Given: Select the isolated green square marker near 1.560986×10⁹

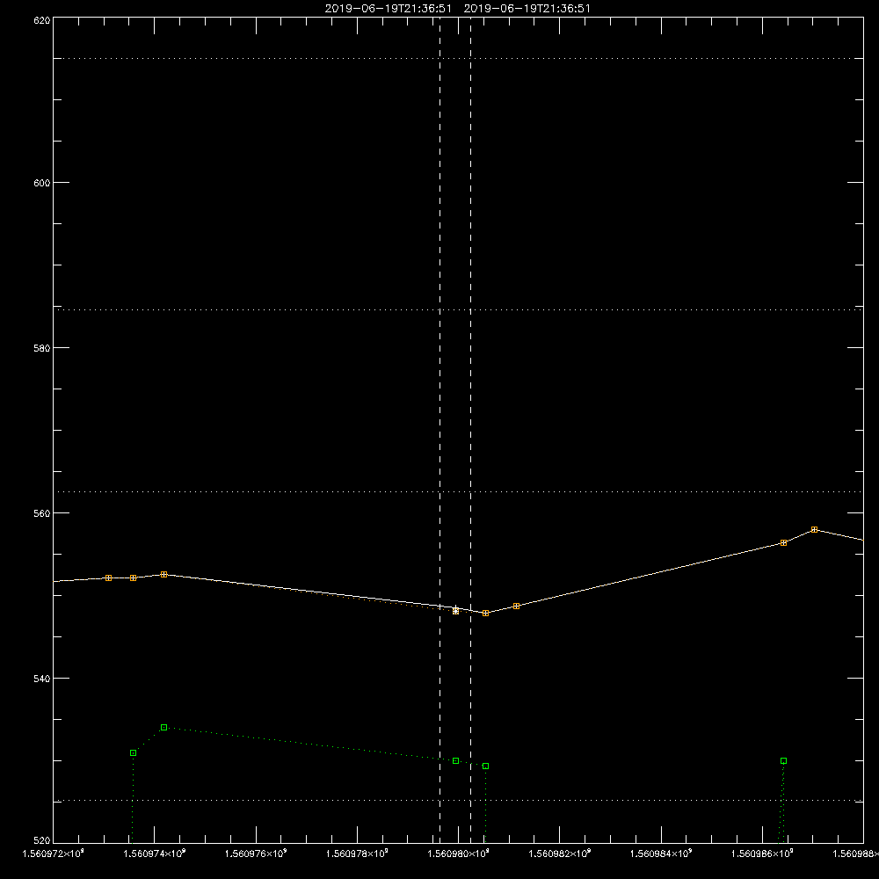Looking at the screenshot, I should pos(784,760).
